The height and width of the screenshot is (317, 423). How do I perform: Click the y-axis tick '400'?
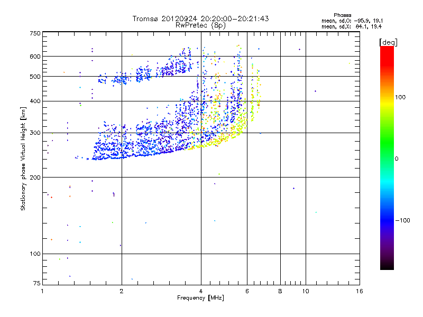click(35, 101)
